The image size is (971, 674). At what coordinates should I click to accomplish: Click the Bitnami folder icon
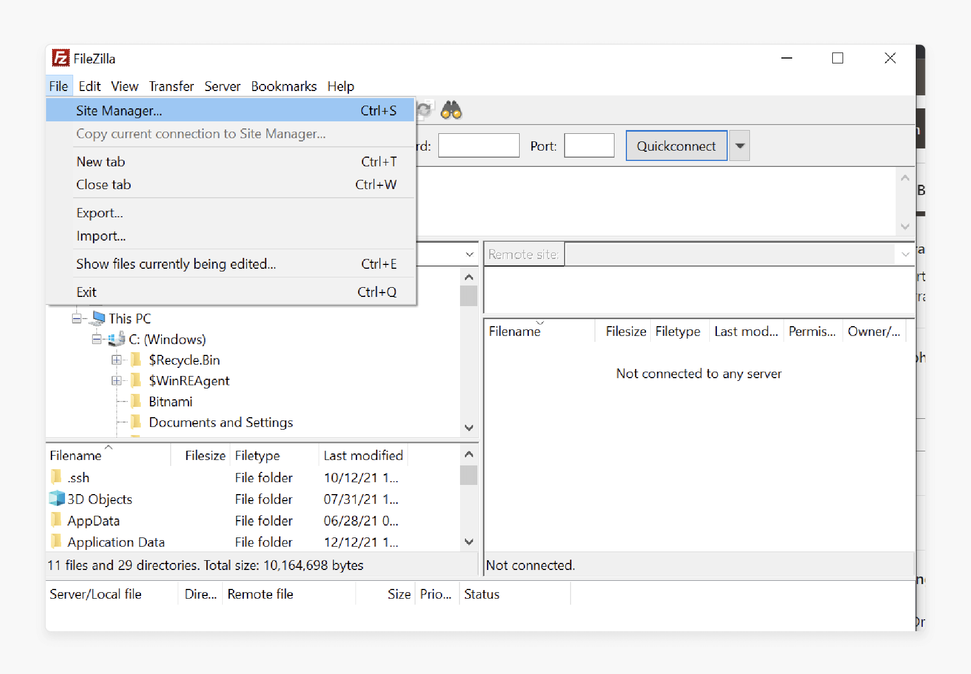(x=137, y=401)
